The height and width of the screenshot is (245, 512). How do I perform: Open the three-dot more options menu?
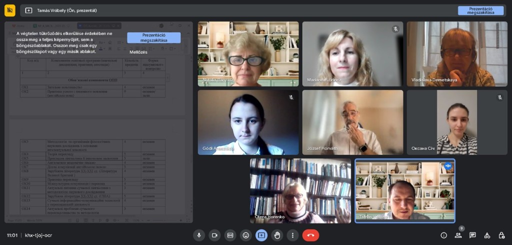[292, 235]
